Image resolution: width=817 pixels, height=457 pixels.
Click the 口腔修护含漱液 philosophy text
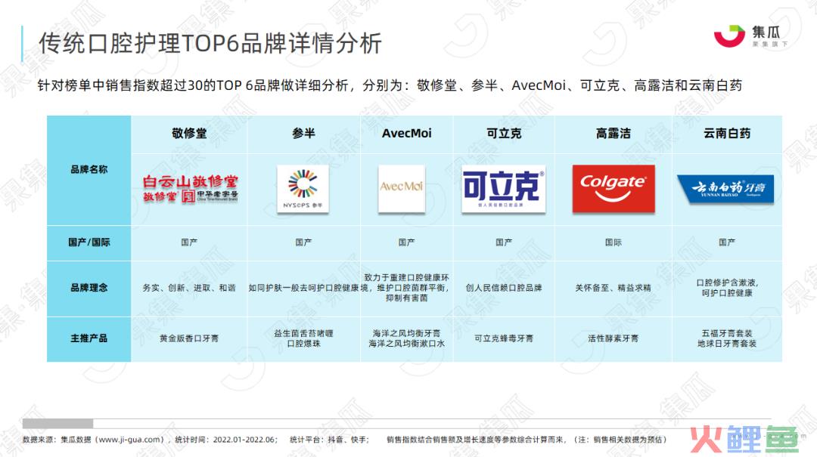(x=727, y=288)
